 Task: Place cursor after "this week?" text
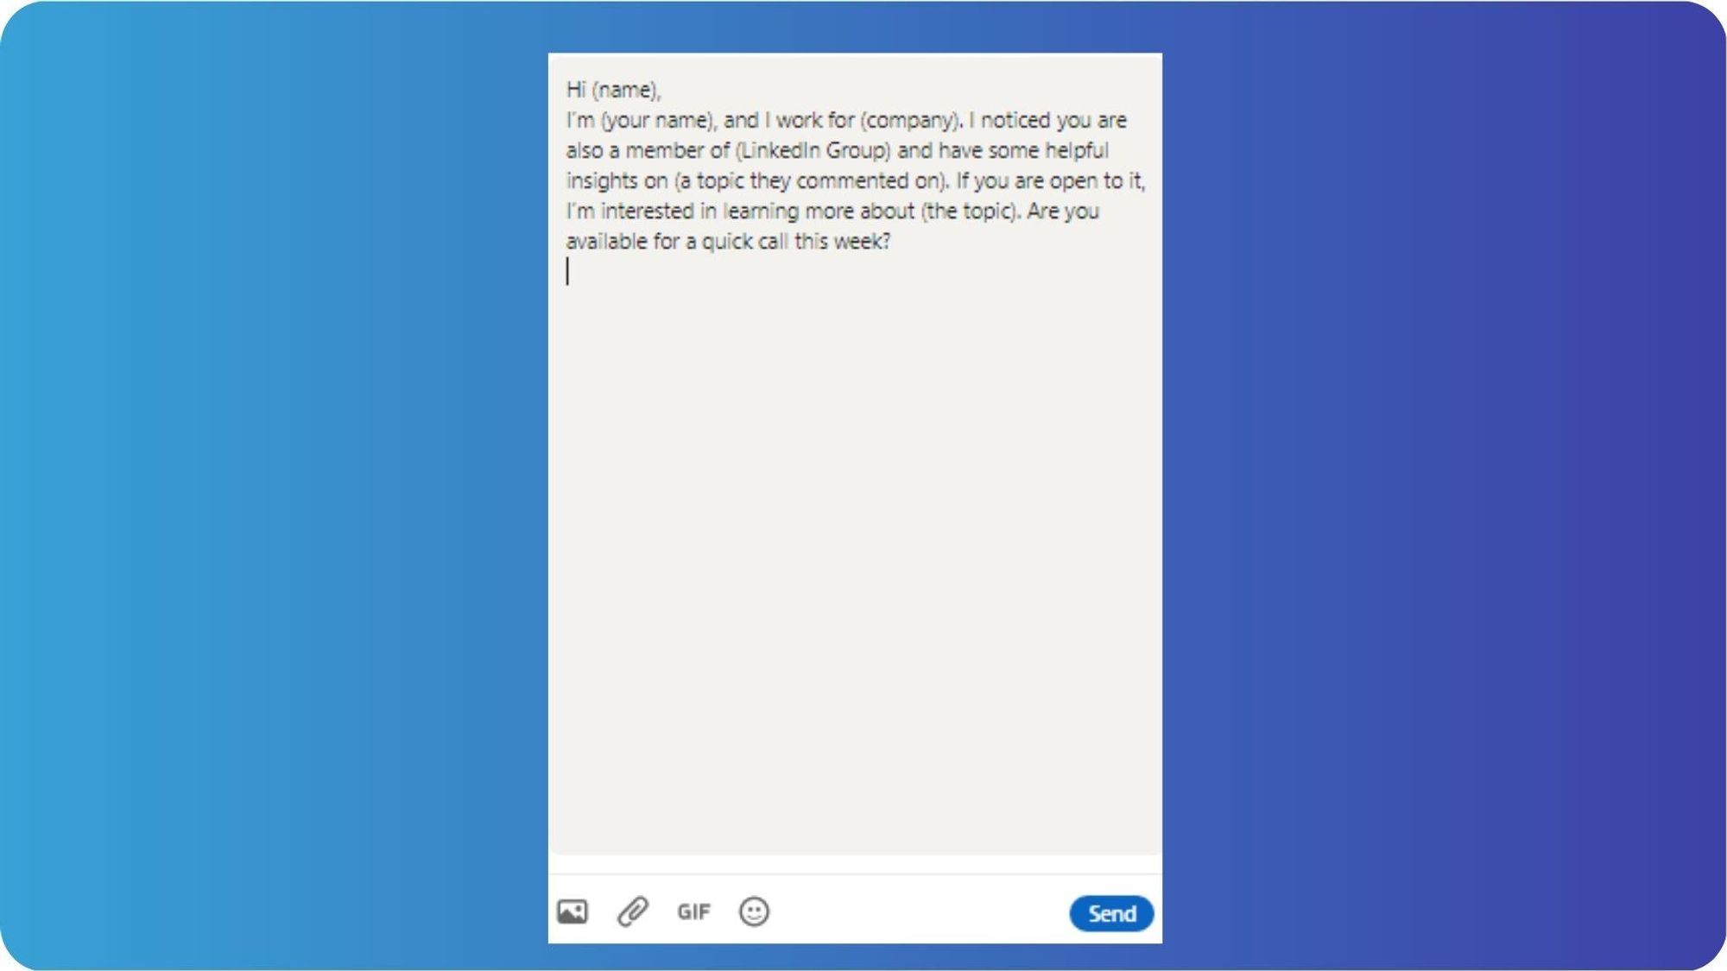coord(892,242)
